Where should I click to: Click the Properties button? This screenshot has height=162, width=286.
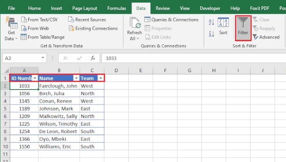158,29
